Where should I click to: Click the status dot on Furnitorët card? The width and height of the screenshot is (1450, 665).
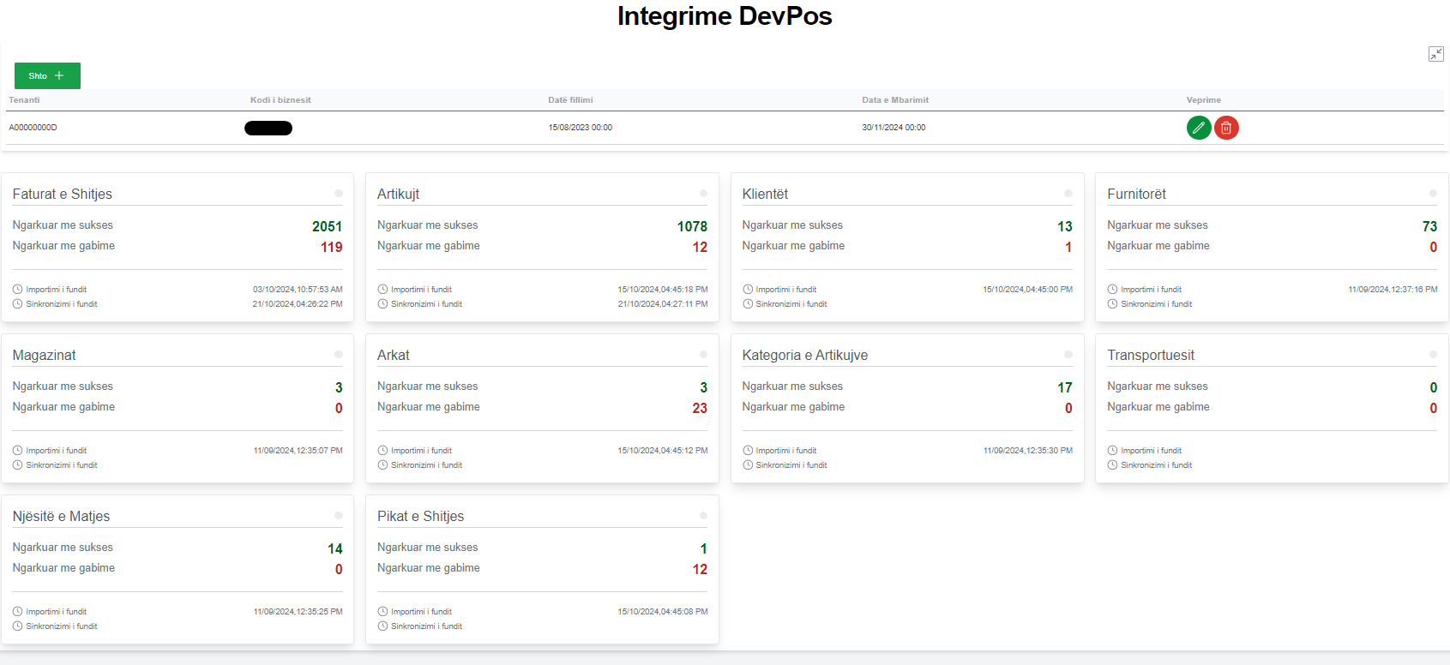[1433, 194]
